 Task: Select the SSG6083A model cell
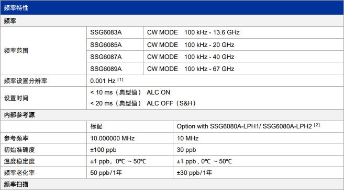(x=115, y=32)
